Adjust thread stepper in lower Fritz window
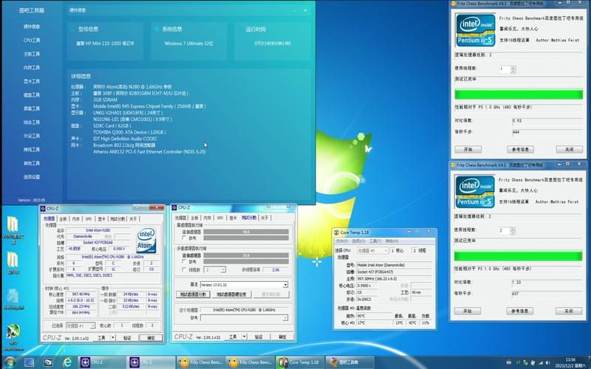Screen dimensions: 591x369 [x=513, y=230]
